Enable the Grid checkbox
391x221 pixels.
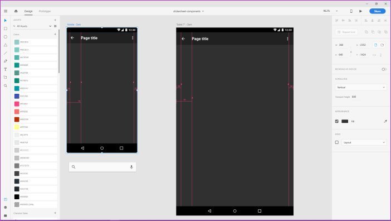tap(337, 142)
